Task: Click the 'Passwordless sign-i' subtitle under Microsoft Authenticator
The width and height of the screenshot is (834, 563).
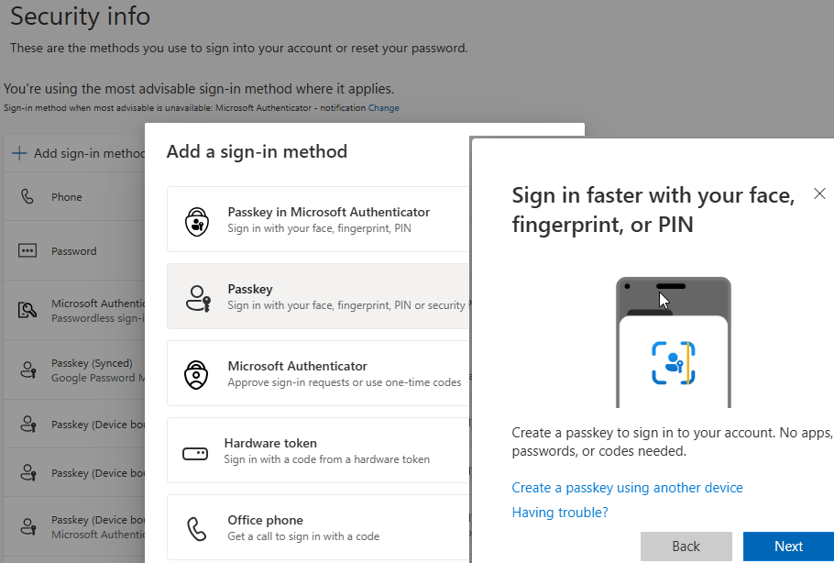Action: click(98, 318)
